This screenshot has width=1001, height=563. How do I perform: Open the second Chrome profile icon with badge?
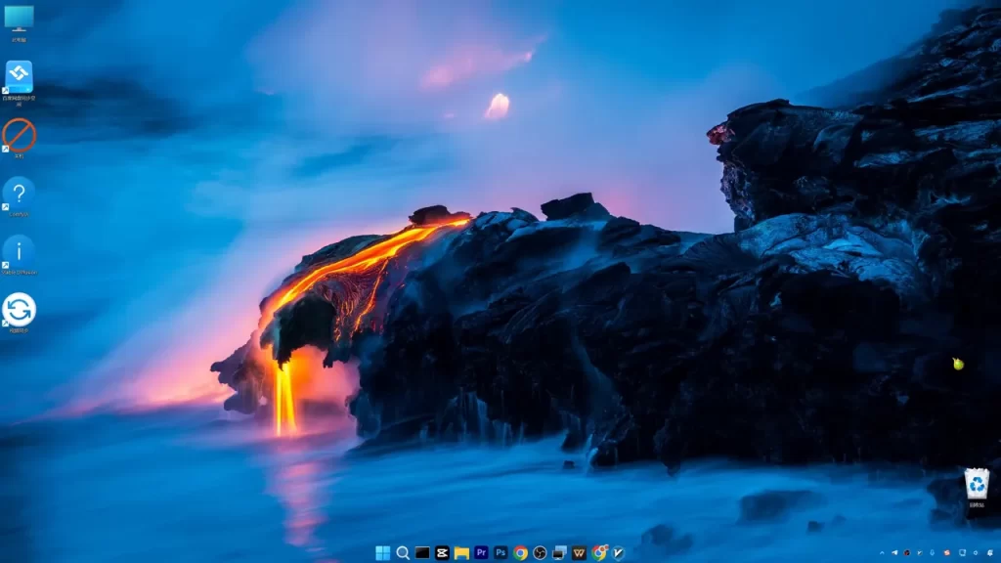click(599, 553)
